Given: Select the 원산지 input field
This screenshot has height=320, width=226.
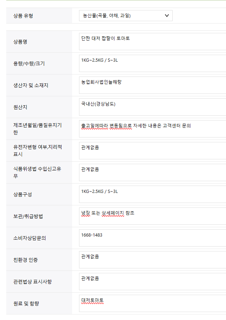Looking at the screenshot, I should click(x=153, y=107).
